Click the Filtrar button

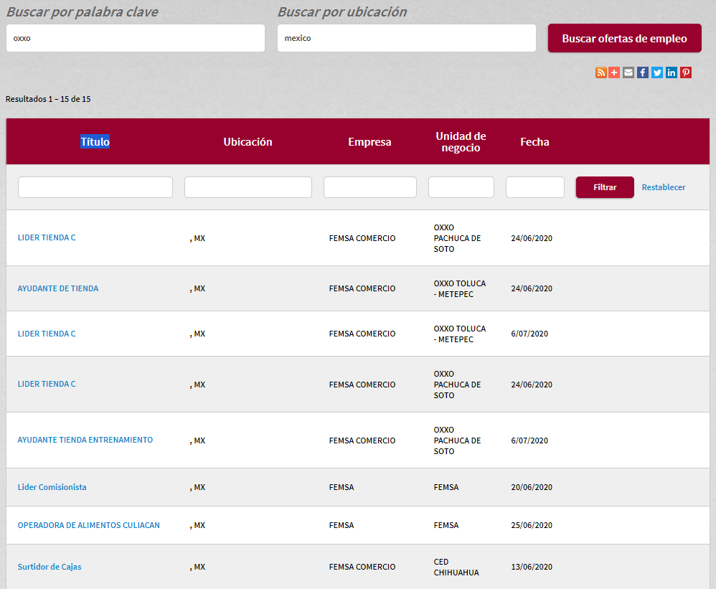(605, 187)
